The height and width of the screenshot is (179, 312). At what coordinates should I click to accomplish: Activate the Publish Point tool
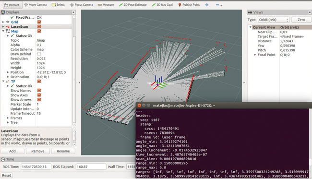[x=189, y=5]
